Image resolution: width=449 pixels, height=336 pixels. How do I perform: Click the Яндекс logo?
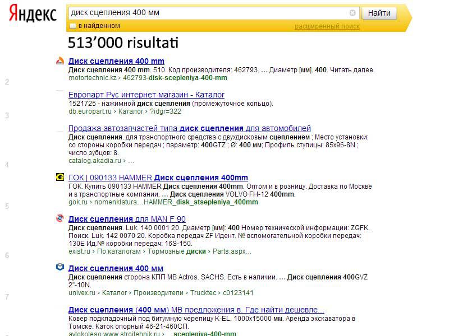pos(33,14)
